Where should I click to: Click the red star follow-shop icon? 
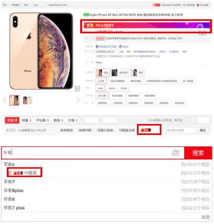click(x=198, y=5)
